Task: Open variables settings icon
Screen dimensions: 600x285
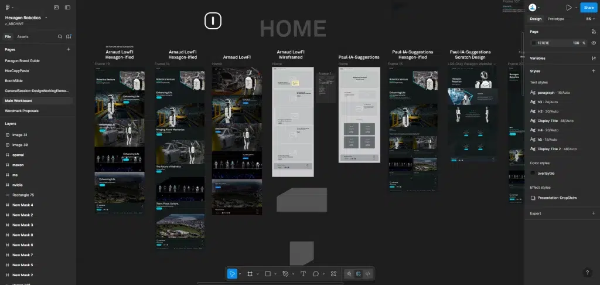Action: click(594, 58)
